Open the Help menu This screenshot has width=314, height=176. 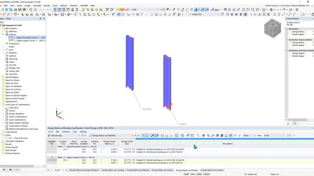tap(92, 5)
